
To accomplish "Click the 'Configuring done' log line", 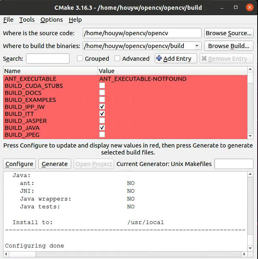I will (34, 246).
